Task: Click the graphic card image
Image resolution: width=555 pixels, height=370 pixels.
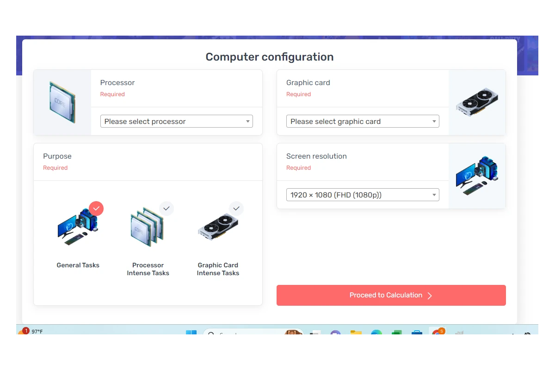Action: tap(477, 102)
